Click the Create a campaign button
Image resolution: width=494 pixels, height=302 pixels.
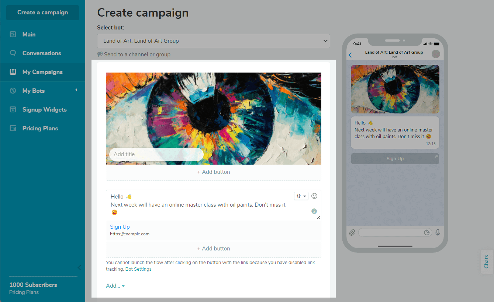(42, 13)
